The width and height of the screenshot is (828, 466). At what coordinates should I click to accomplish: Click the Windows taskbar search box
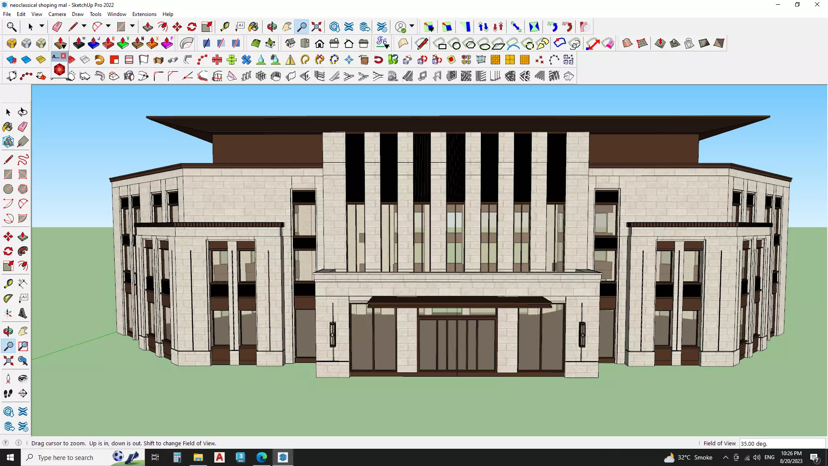65,457
